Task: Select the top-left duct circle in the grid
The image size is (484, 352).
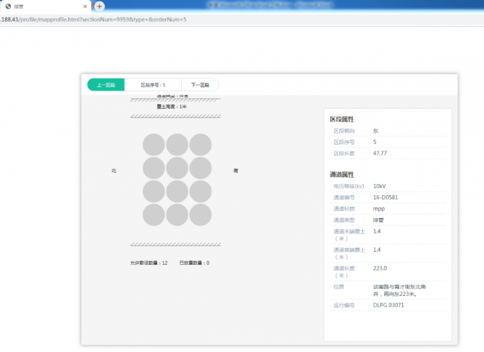Action: click(153, 145)
